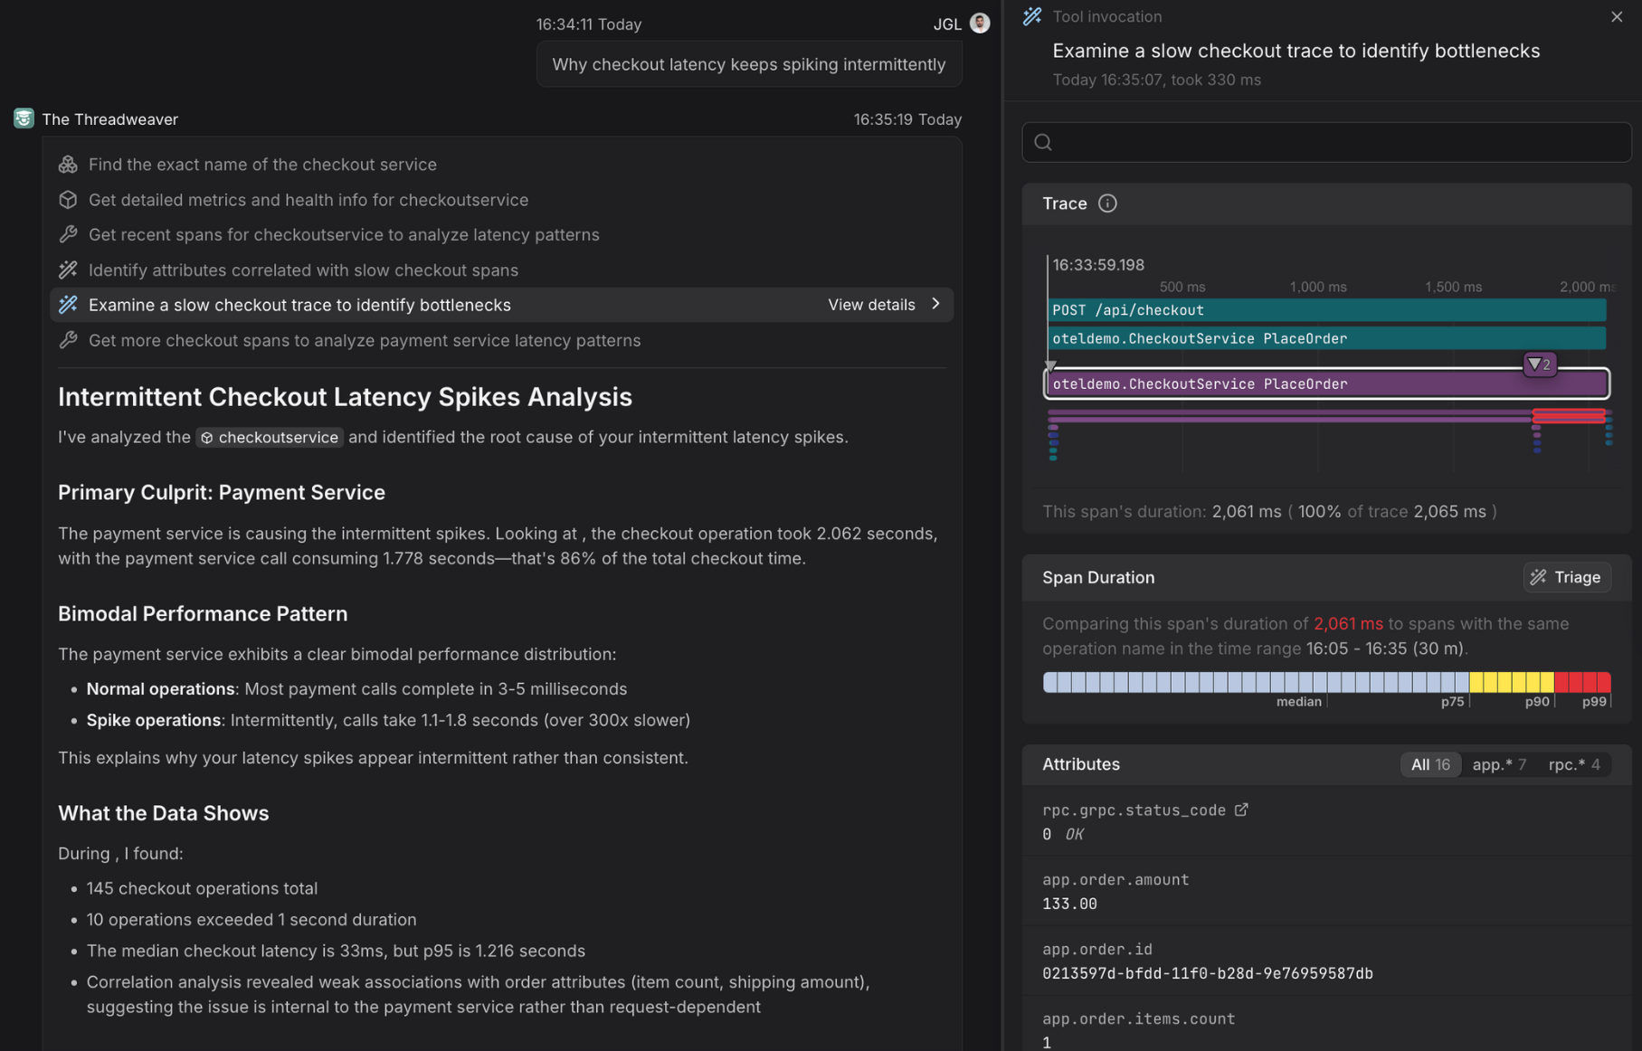Click the JGL user avatar

pyautogui.click(x=980, y=24)
